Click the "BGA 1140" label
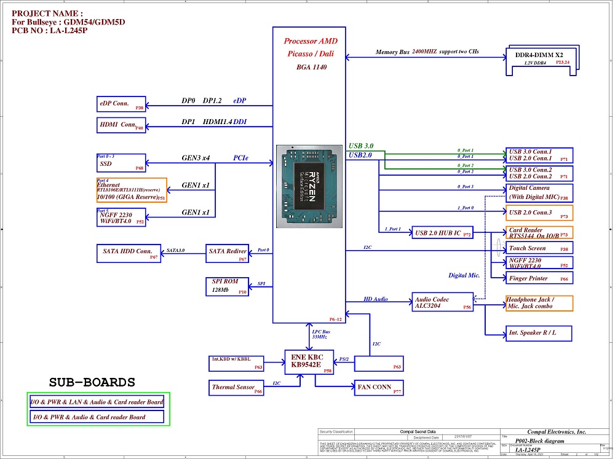The height and width of the screenshot is (459, 615). 311,67
